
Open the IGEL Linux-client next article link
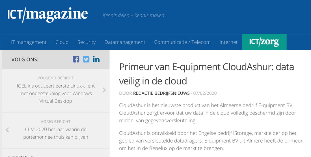pos(56,93)
